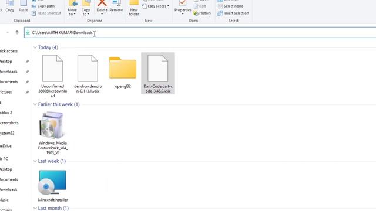Click Select none
Viewport: 376px width, 211px height.
tap(230, 6)
